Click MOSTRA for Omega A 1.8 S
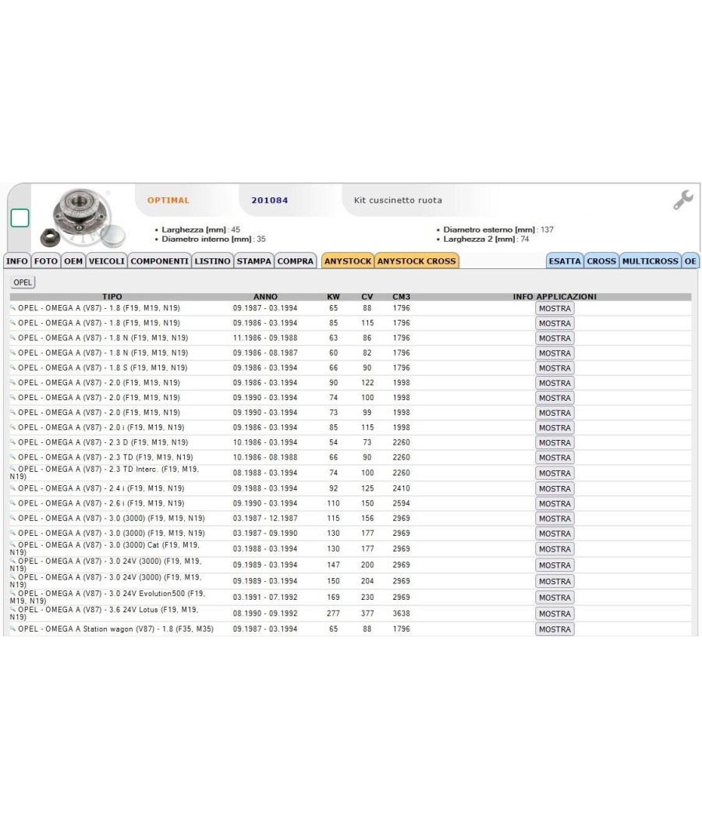This screenshot has height=819, width=702. tap(555, 367)
